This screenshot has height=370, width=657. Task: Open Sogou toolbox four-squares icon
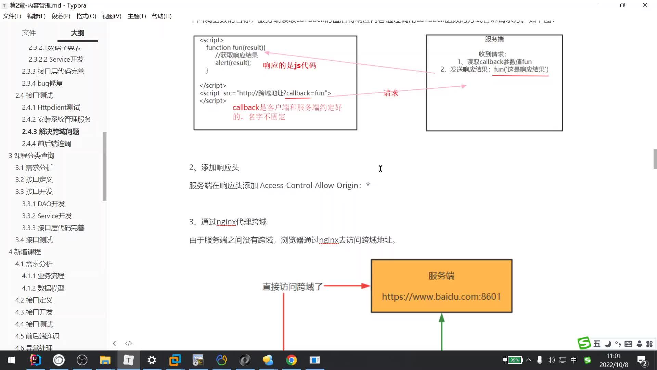(x=649, y=344)
